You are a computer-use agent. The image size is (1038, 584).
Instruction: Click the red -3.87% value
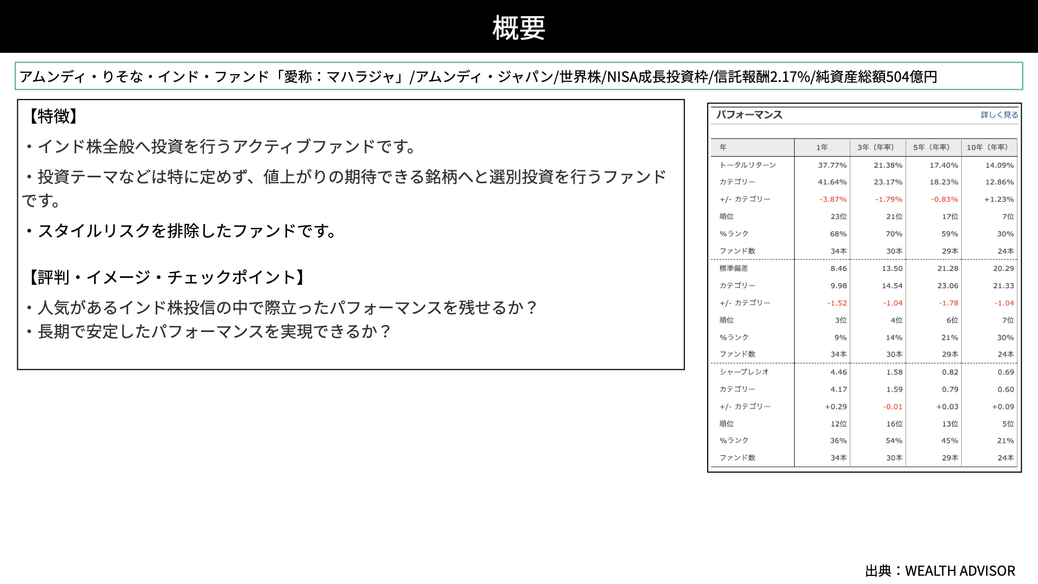pyautogui.click(x=833, y=200)
